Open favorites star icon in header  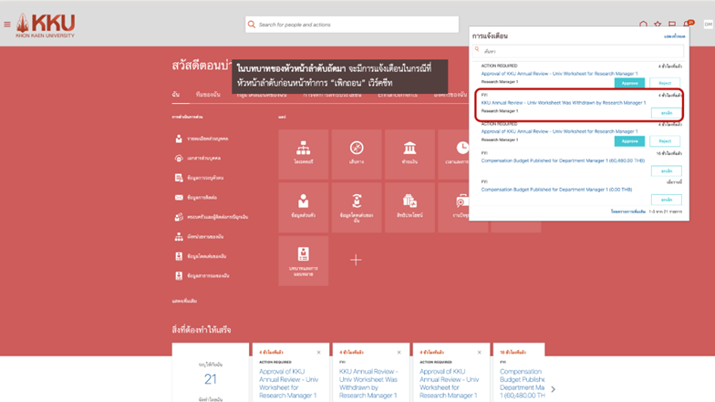658,25
